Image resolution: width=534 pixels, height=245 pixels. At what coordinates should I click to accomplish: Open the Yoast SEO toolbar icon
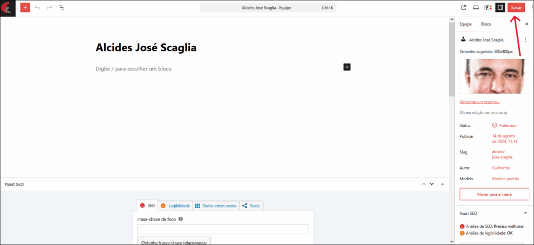(x=488, y=8)
